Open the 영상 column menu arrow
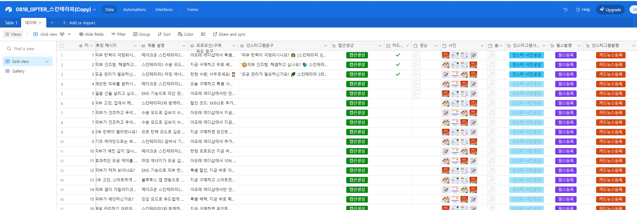The image size is (637, 210). [436, 46]
